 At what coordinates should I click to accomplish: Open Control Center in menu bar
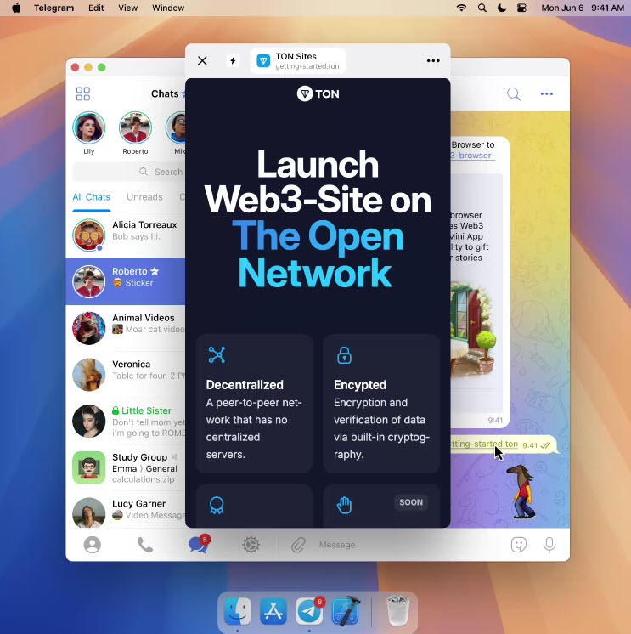(521, 8)
